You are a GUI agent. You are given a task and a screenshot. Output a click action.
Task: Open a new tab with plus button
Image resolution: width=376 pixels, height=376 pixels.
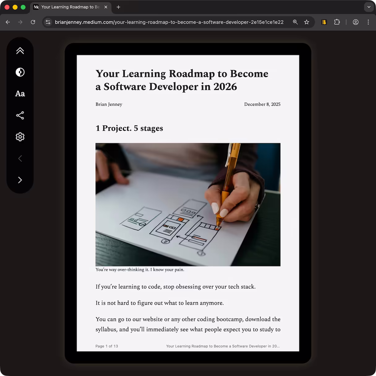click(x=118, y=7)
